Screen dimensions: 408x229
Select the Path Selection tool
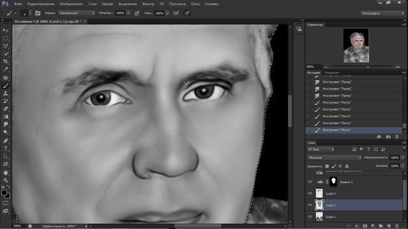(x=6, y=156)
